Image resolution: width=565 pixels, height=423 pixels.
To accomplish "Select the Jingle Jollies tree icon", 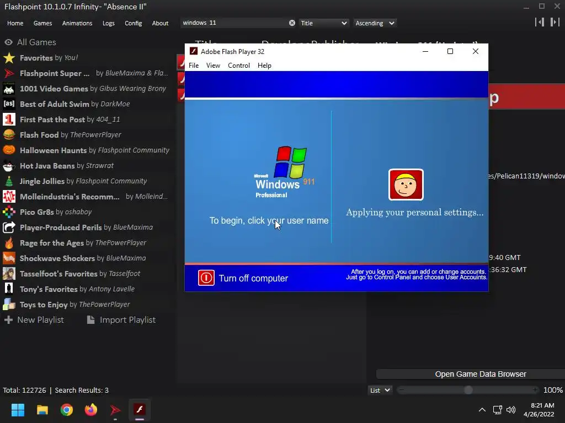I will coord(9,181).
